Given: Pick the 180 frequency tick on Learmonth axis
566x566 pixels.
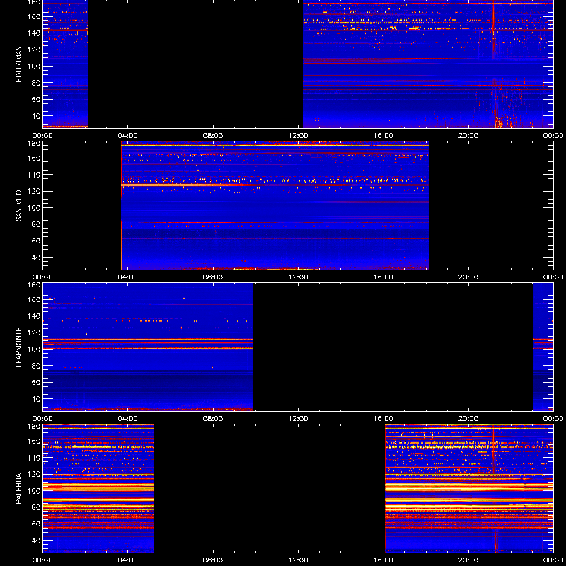Looking at the screenshot, I should tap(34, 285).
